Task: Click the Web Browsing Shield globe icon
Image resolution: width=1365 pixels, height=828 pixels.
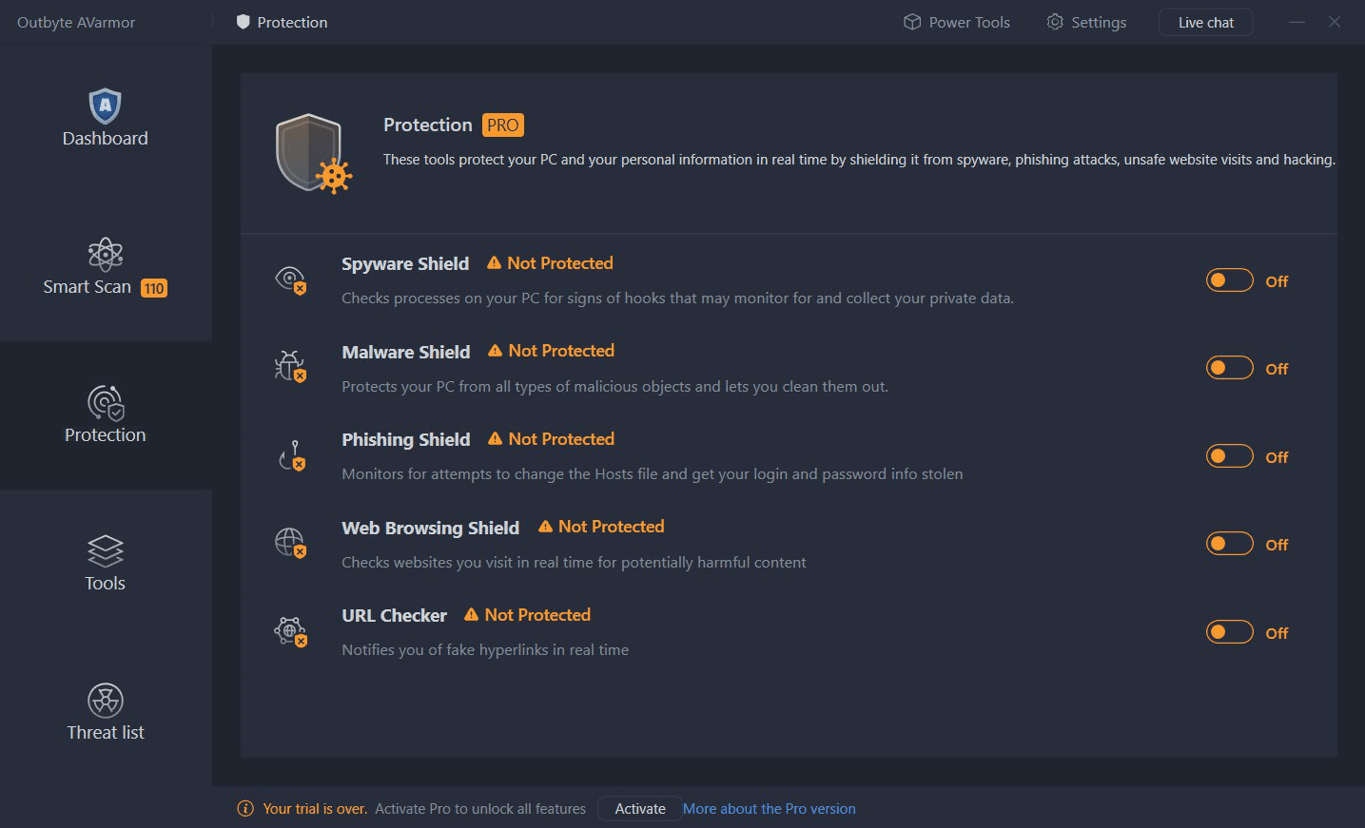Action: 290,543
